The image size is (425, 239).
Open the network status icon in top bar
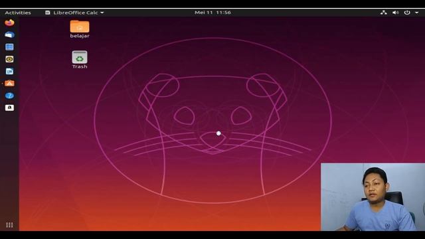click(383, 13)
